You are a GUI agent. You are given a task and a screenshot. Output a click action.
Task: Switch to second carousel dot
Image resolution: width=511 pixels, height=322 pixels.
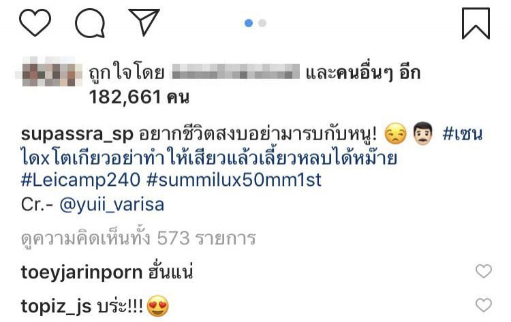(x=262, y=23)
